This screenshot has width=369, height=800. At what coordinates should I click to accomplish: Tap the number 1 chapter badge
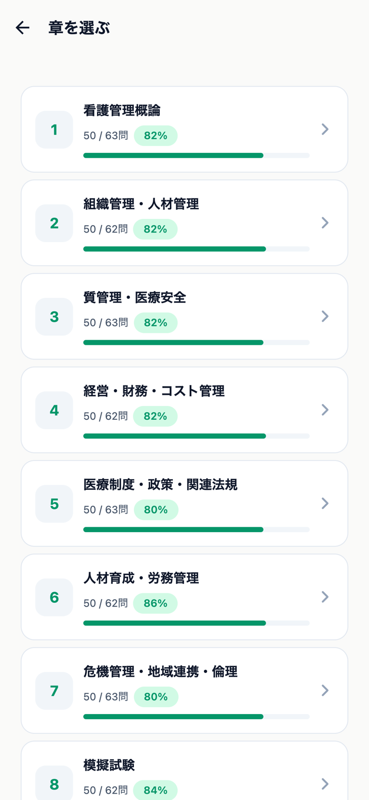[54, 130]
